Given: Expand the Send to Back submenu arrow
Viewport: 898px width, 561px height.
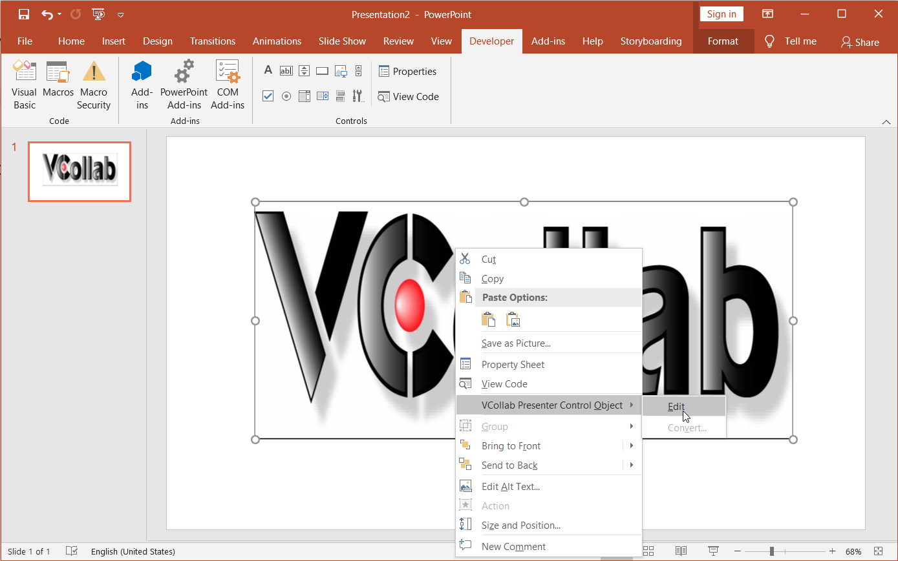Looking at the screenshot, I should tap(631, 465).
